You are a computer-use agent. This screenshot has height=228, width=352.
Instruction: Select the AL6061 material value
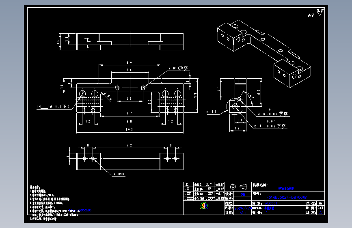pyautogui.click(x=271, y=203)
